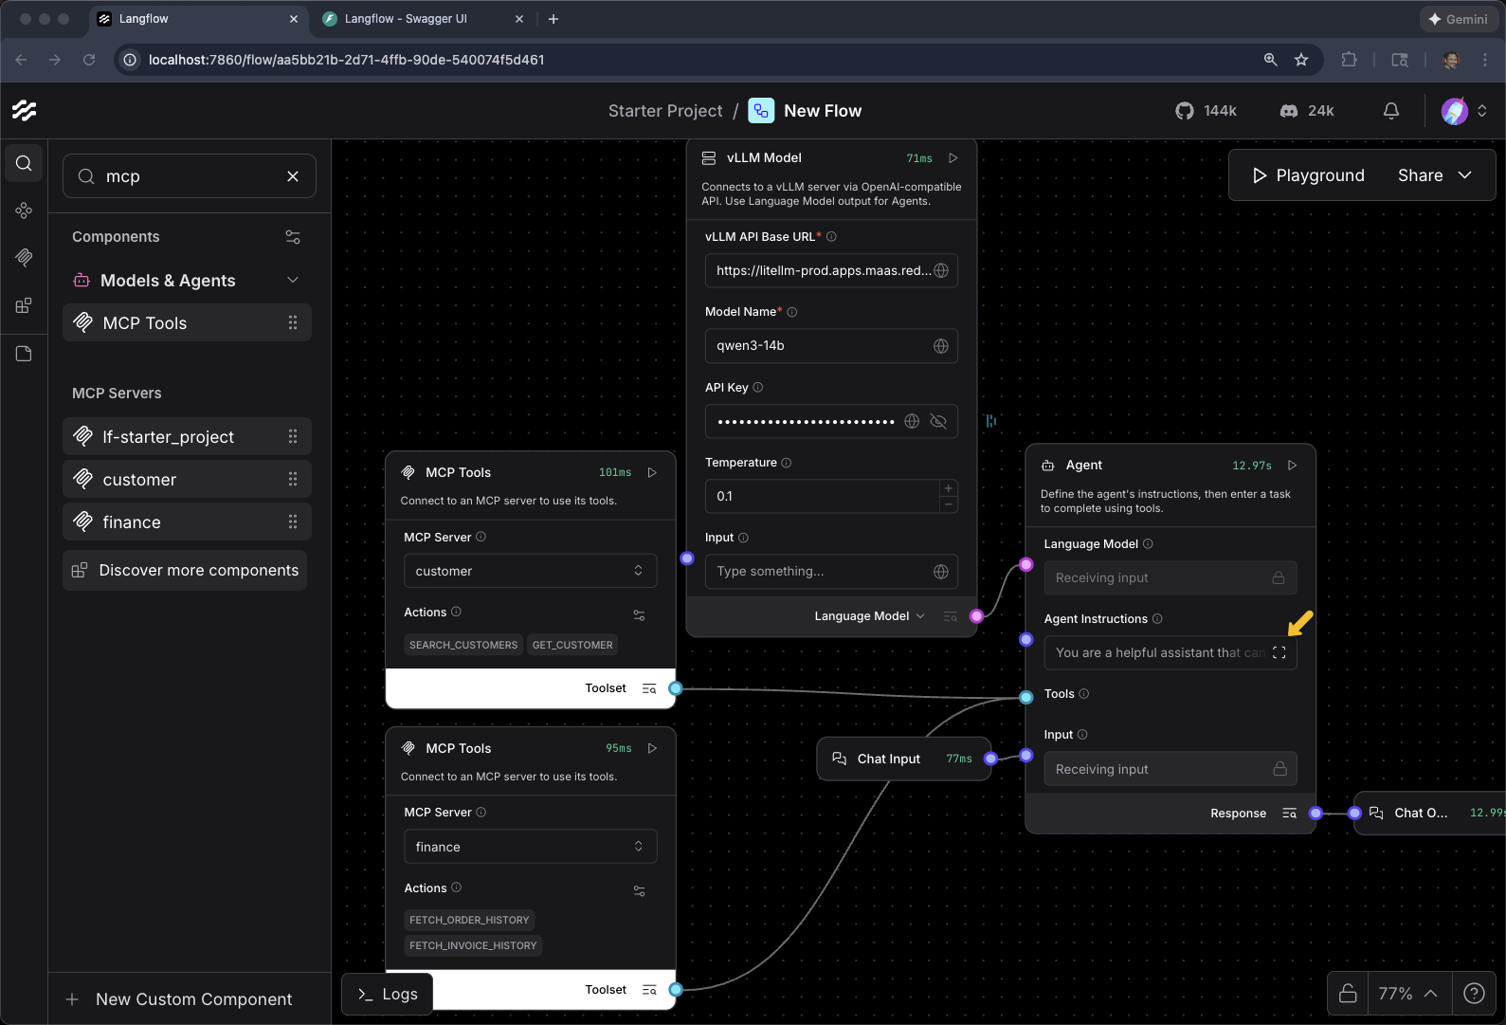Open the search icon in left sidebar
Viewport: 1506px width, 1025px height.
pyautogui.click(x=24, y=163)
